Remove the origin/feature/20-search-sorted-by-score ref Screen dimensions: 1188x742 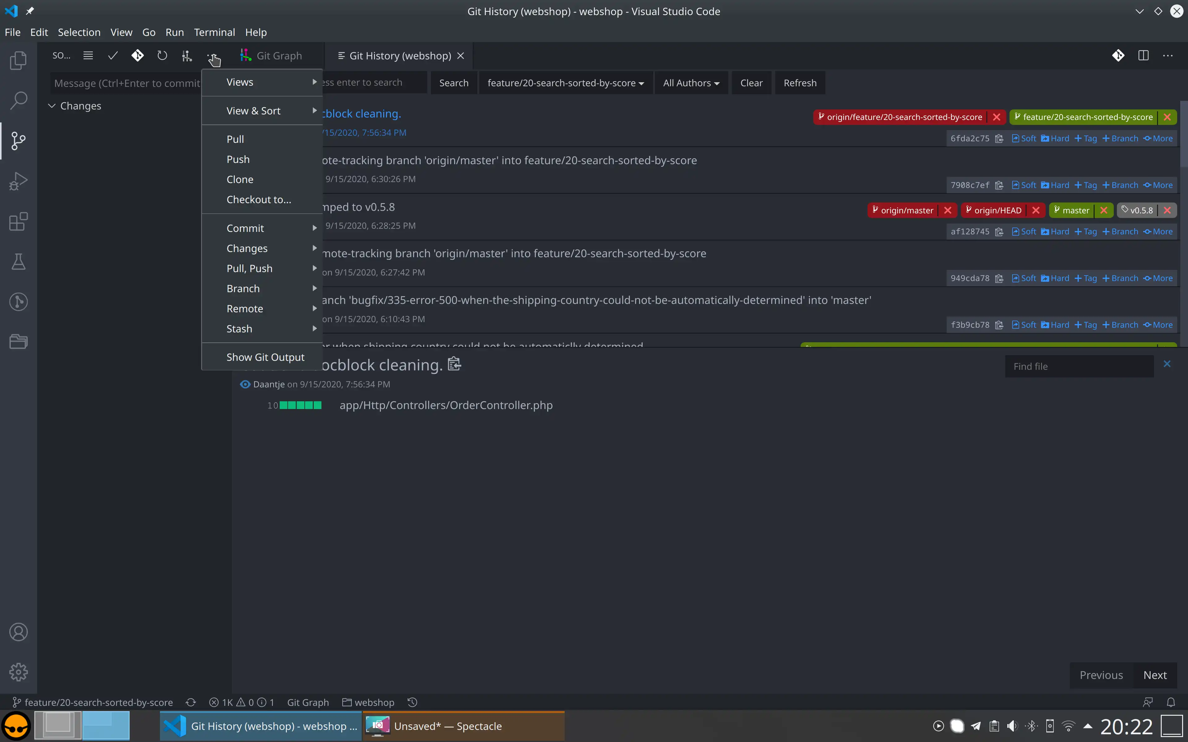996,117
